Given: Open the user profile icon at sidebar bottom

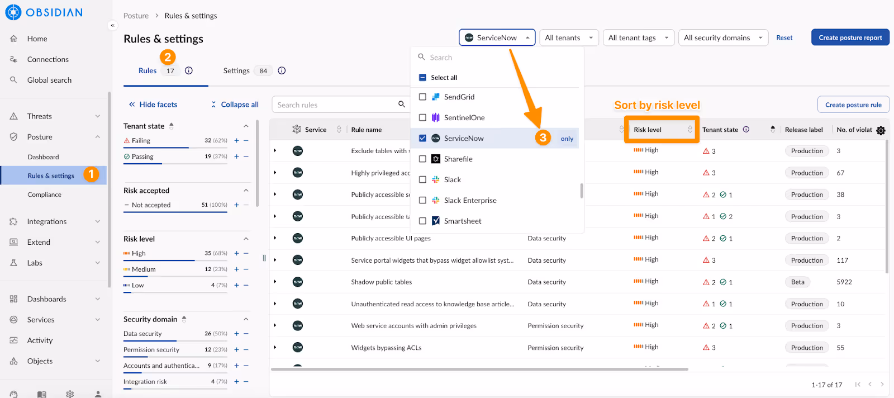Looking at the screenshot, I should (x=98, y=394).
